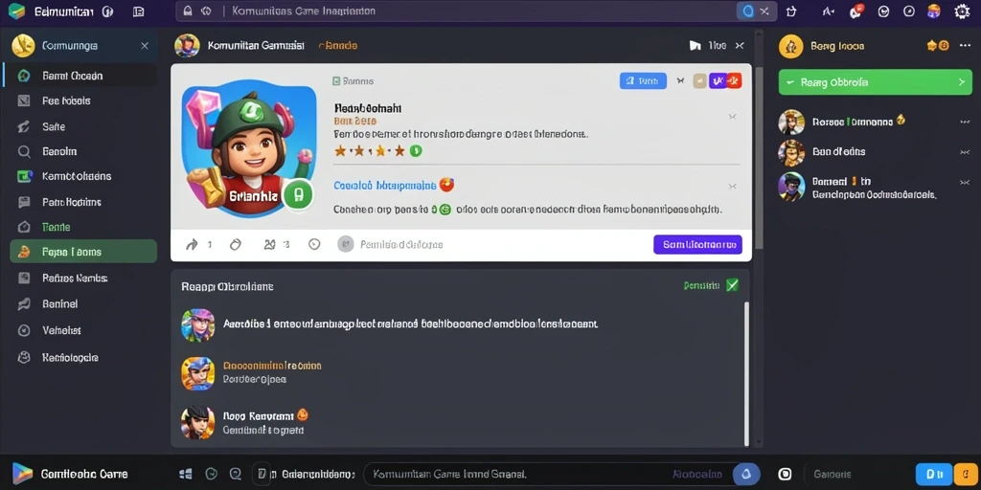Open the settings gear in top bar
The height and width of the screenshot is (490, 981).
[x=962, y=11]
